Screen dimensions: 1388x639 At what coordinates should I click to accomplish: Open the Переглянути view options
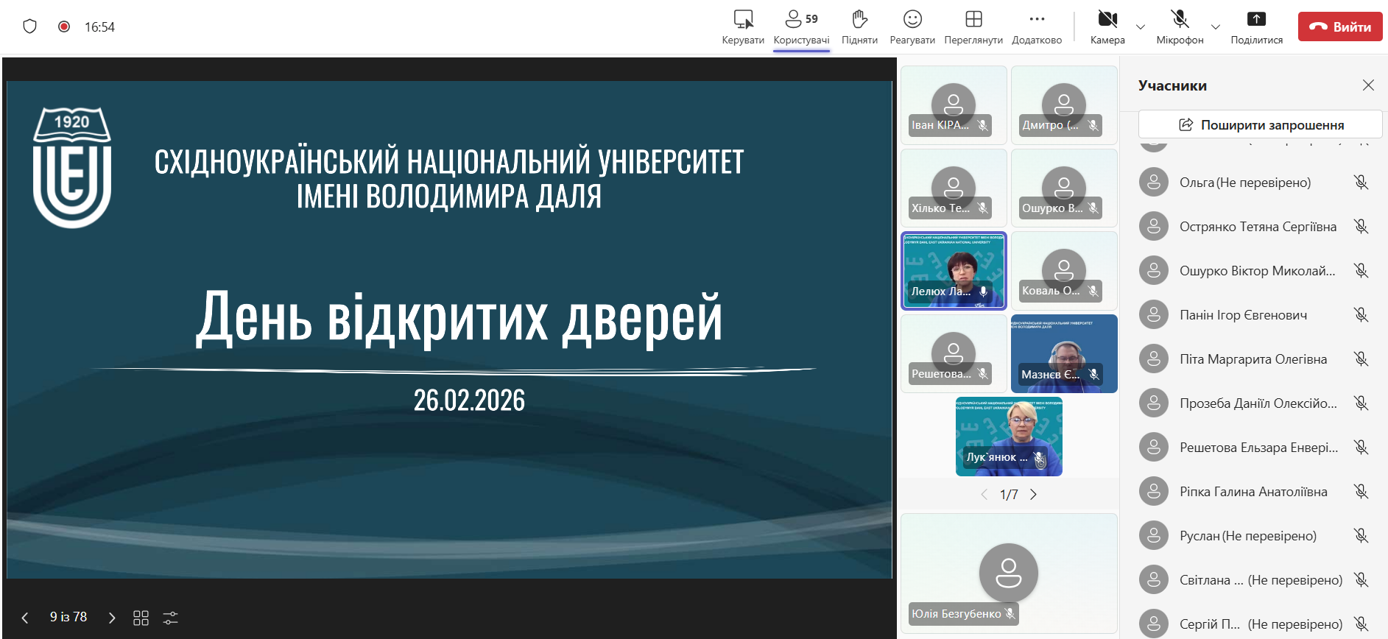[973, 27]
